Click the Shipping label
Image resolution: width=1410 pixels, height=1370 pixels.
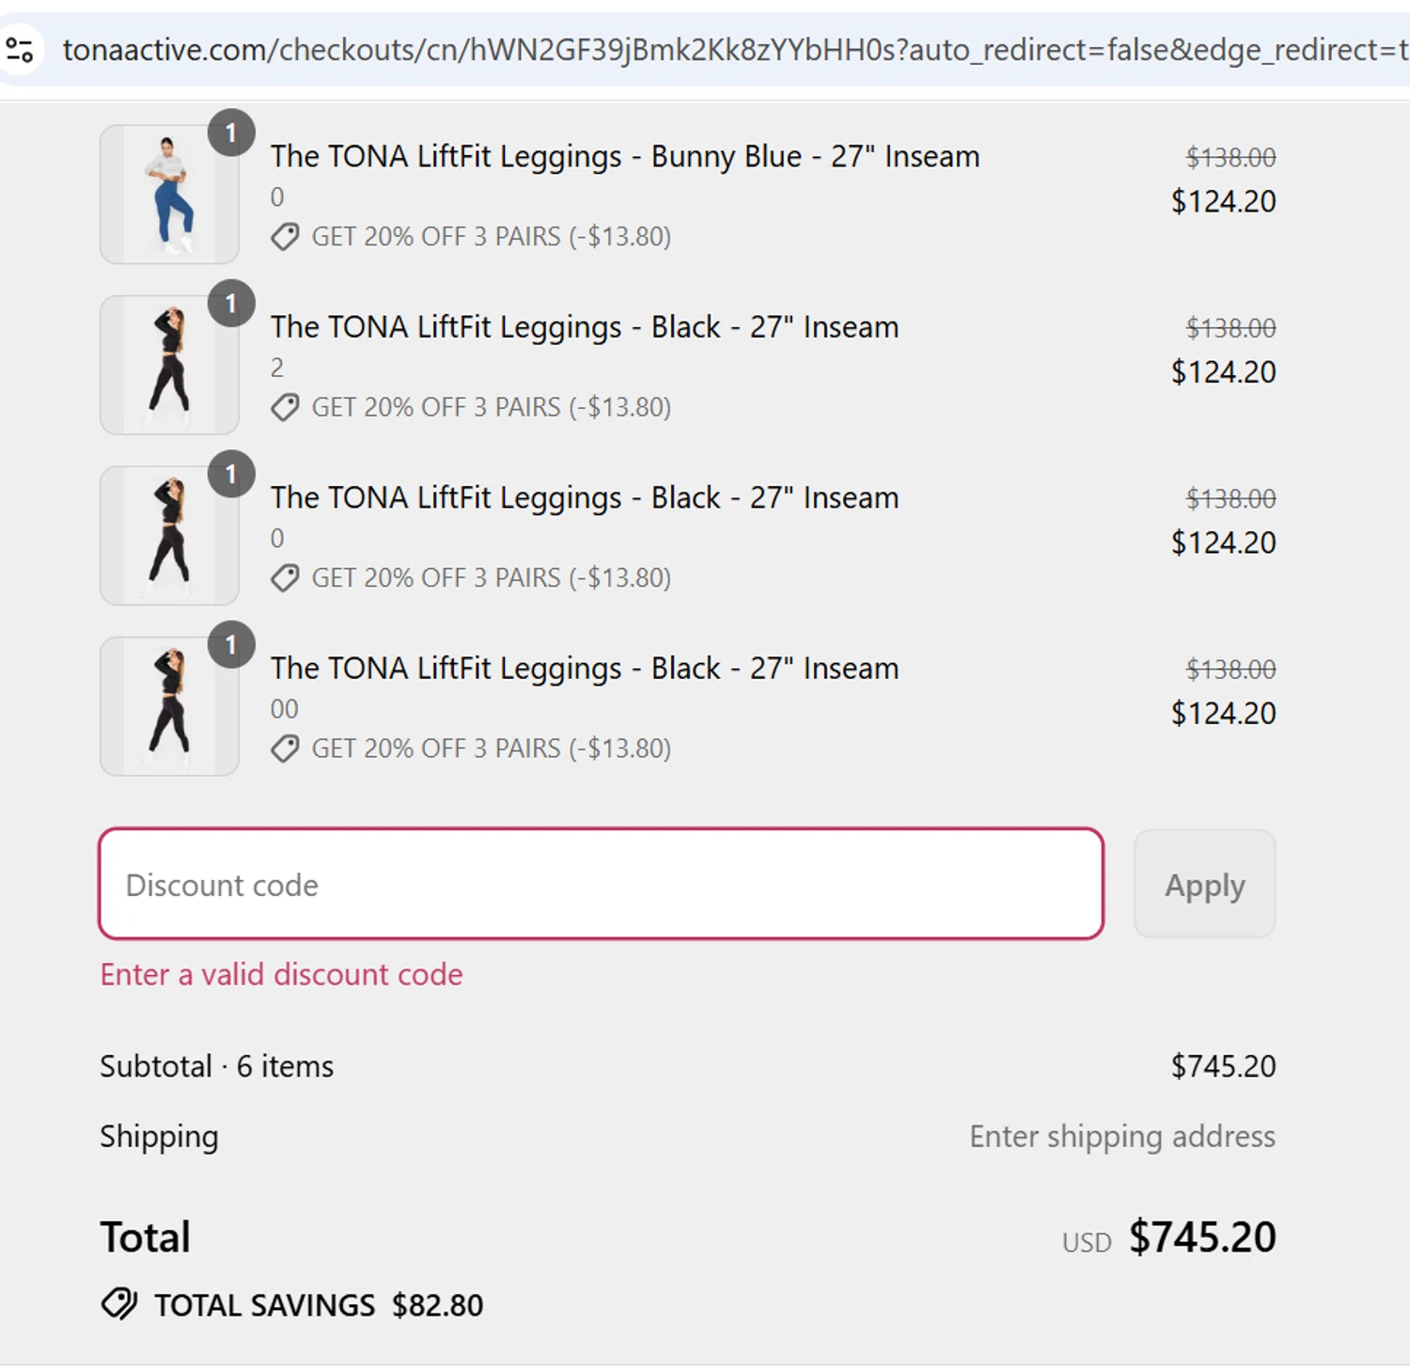pos(159,1137)
